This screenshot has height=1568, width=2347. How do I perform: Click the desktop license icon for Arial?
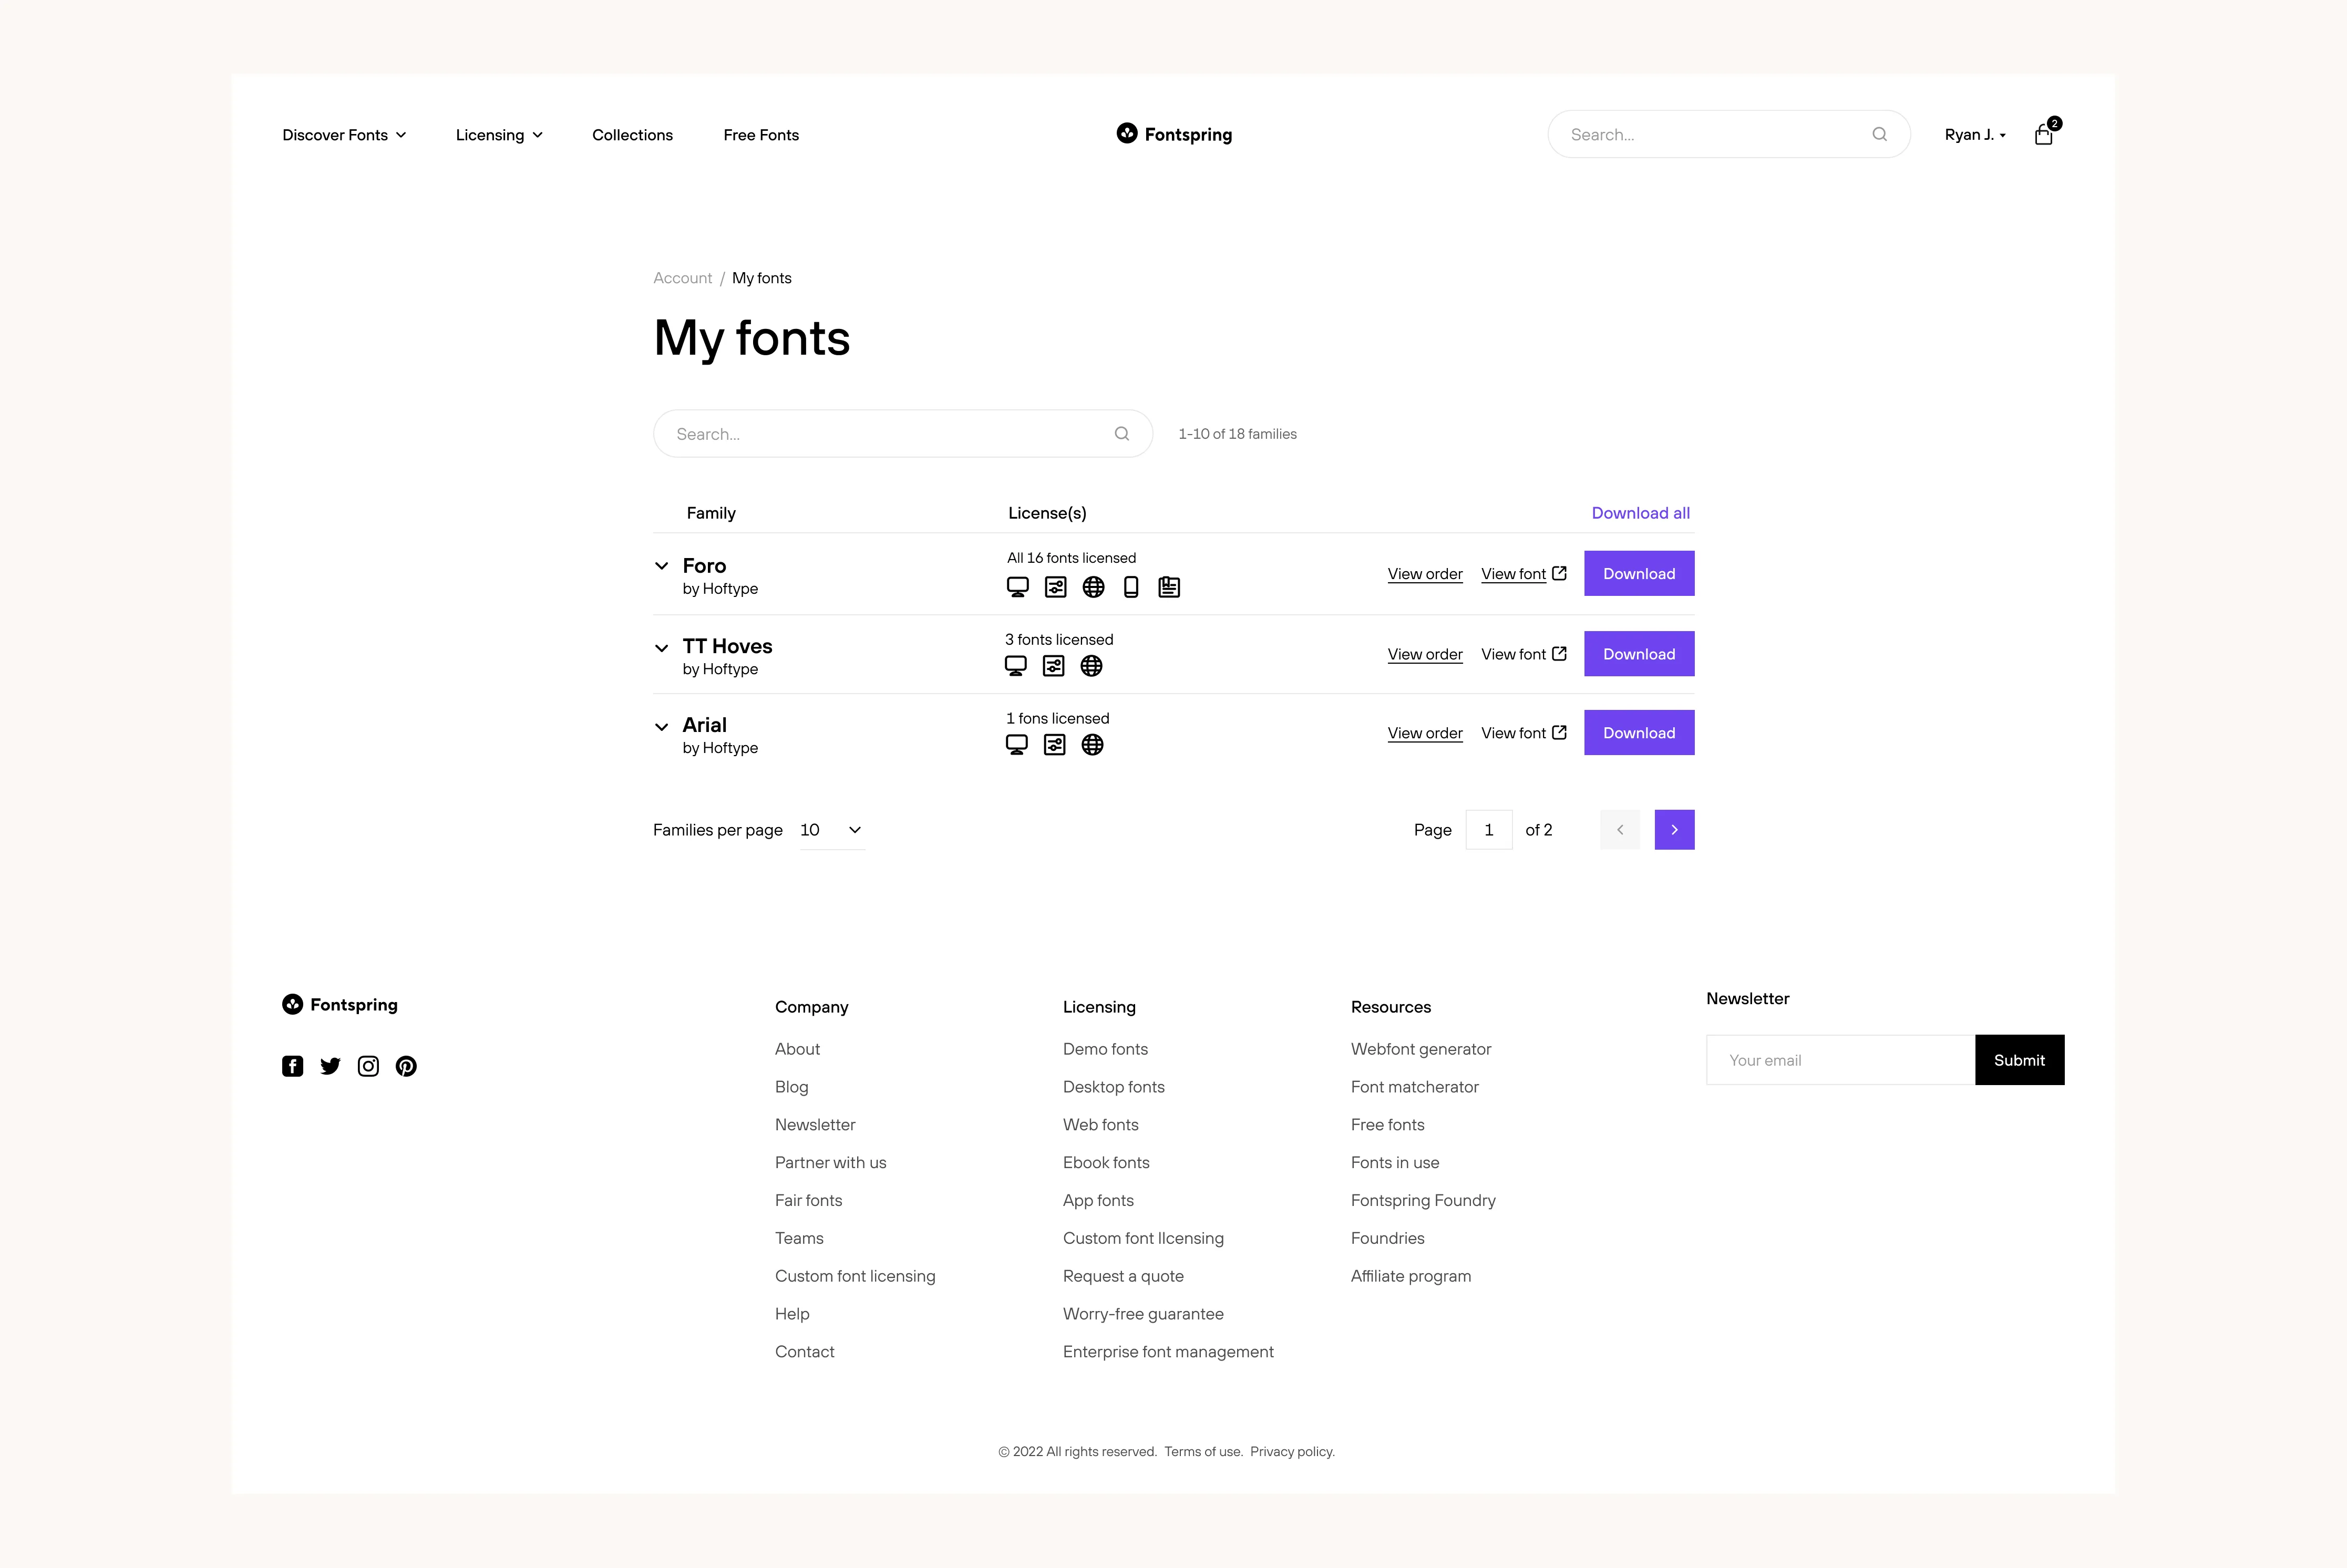[1017, 744]
